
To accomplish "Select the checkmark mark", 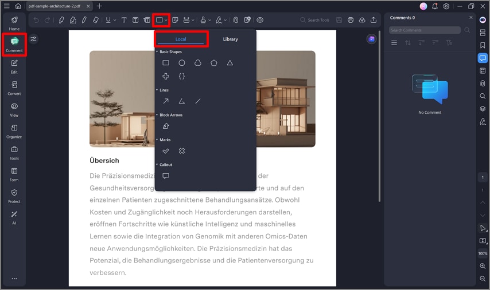I will tap(166, 151).
